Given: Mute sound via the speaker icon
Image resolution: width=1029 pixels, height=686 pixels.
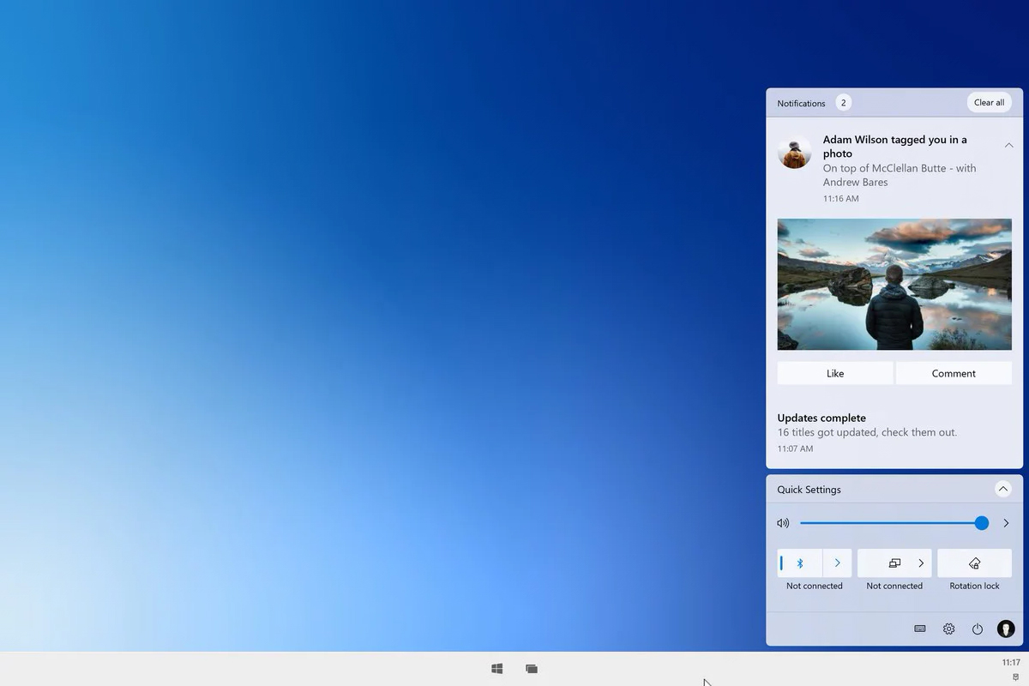Looking at the screenshot, I should pos(783,523).
